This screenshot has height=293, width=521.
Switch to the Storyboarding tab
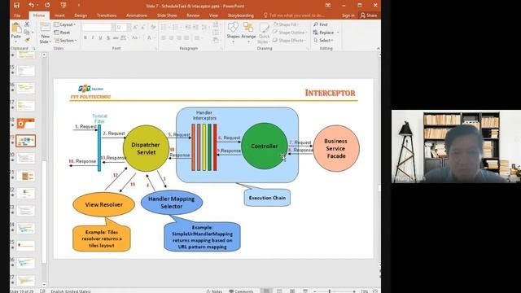pyautogui.click(x=241, y=15)
